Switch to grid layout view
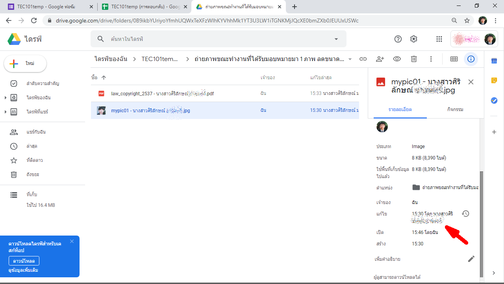Viewport: 504px width, 284px height. coord(454,59)
